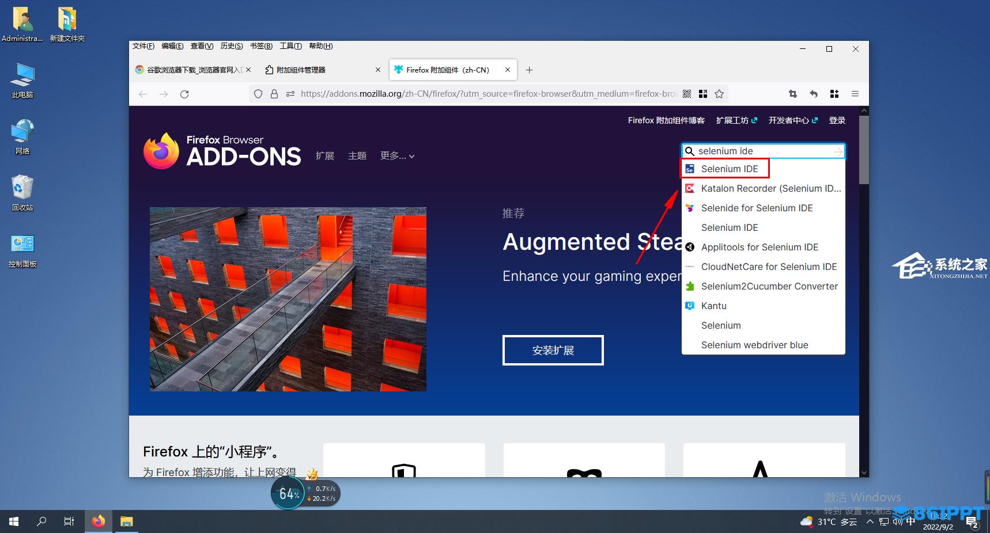Open Task View on taskbar
This screenshot has width=990, height=533.
tap(69, 521)
